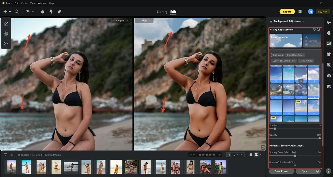Open the View menu
Viewport: 333px width, 177px height.
click(x=33, y=3)
